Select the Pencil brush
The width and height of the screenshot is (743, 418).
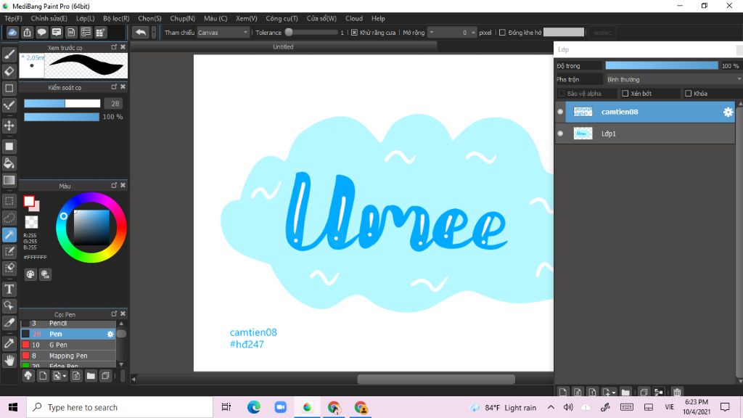(68, 323)
